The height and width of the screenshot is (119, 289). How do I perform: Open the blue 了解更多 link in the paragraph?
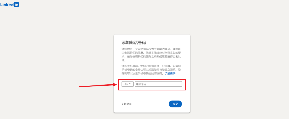170,73
